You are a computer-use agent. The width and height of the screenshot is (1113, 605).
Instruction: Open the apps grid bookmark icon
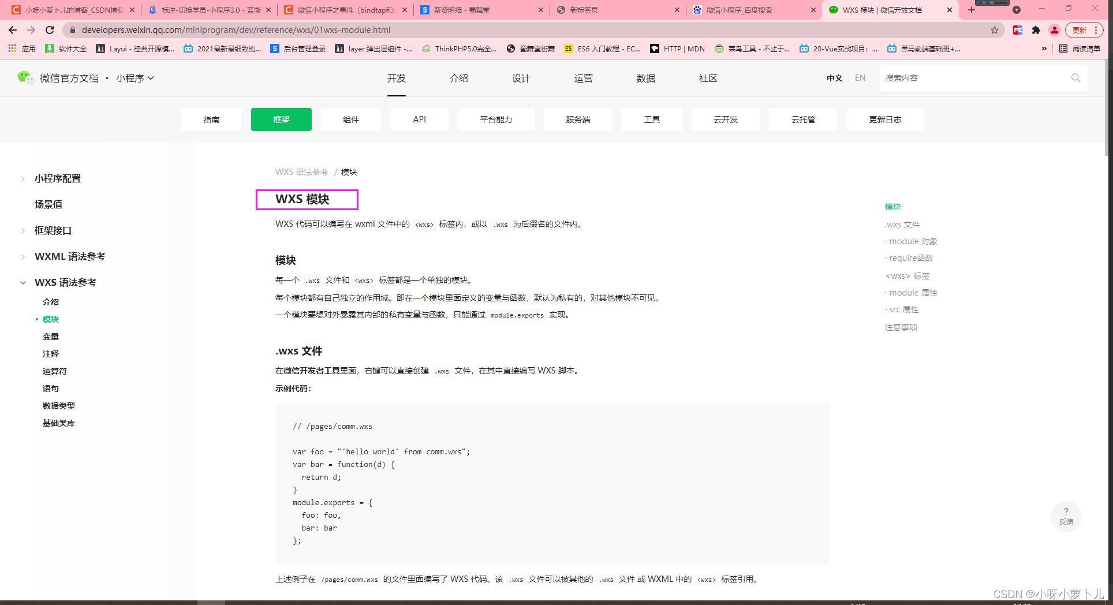click(12, 48)
